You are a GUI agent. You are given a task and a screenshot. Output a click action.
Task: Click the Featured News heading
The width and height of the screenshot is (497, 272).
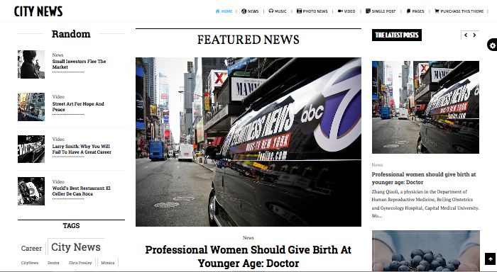coord(248,40)
